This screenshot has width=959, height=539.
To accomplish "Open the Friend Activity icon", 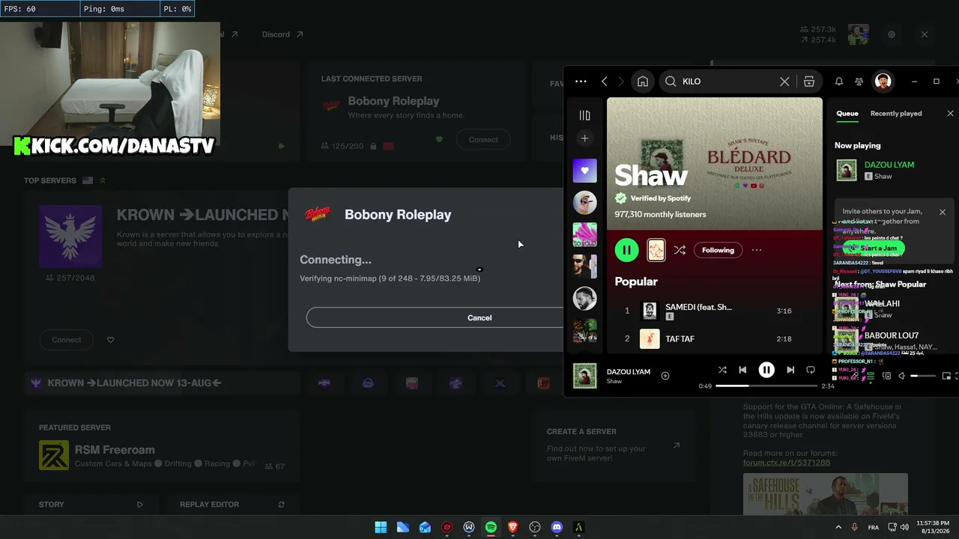I will pyautogui.click(x=859, y=82).
